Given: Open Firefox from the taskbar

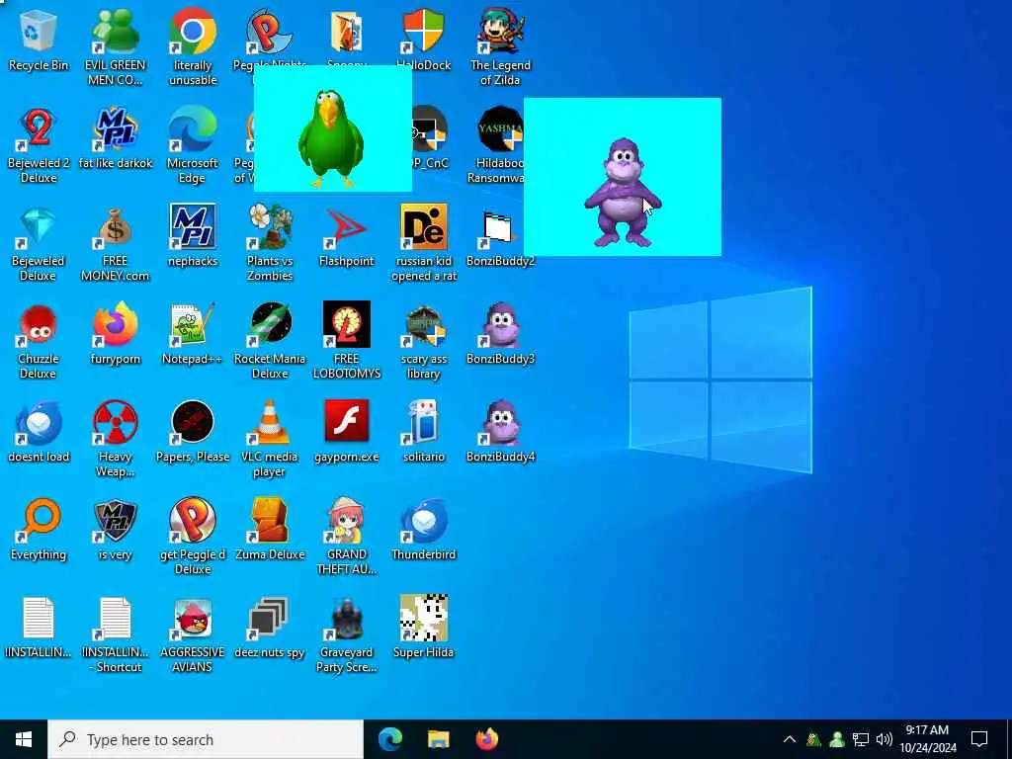Looking at the screenshot, I should 486,739.
